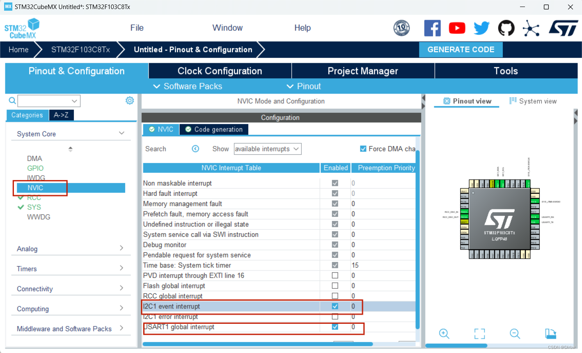Select the Code generation tab
Screen dimensions: 582x353
point(214,129)
